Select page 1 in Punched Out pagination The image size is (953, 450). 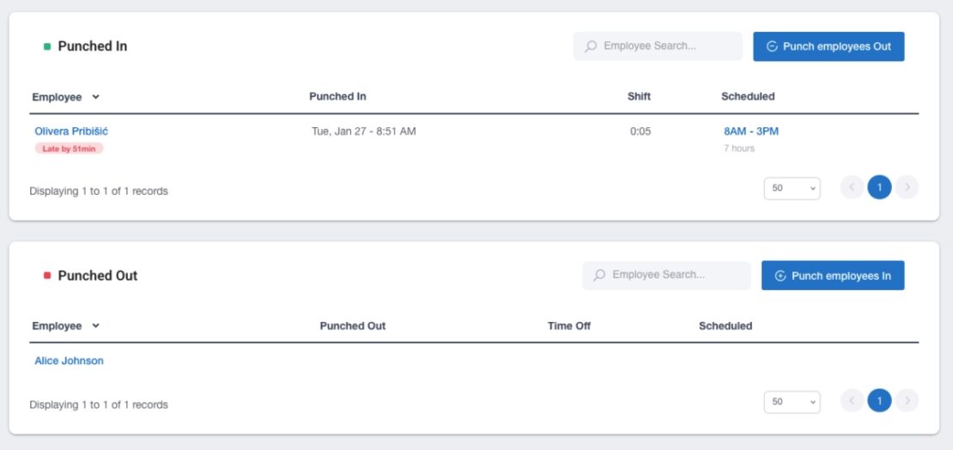pos(879,400)
